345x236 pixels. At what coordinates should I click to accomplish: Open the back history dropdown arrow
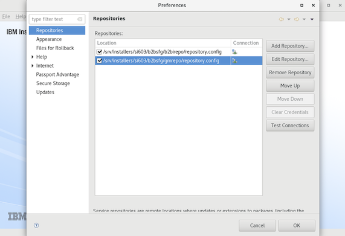(x=289, y=19)
